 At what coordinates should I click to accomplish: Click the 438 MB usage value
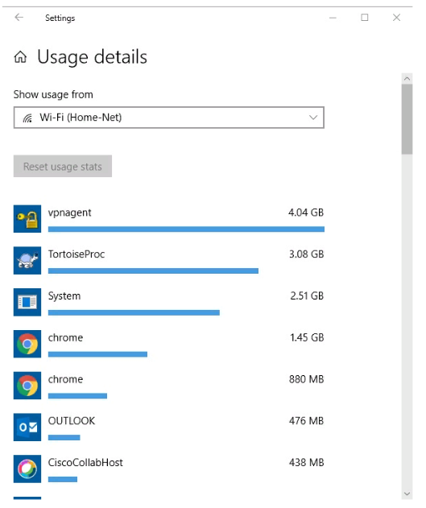point(307,463)
